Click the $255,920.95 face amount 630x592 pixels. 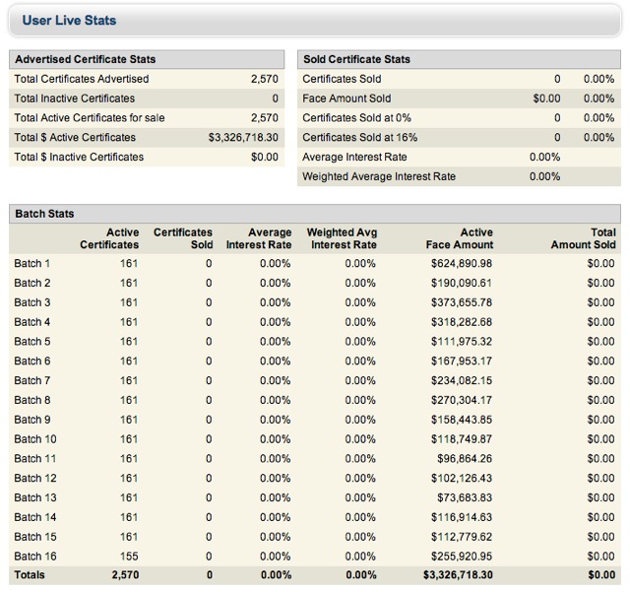pyautogui.click(x=462, y=557)
